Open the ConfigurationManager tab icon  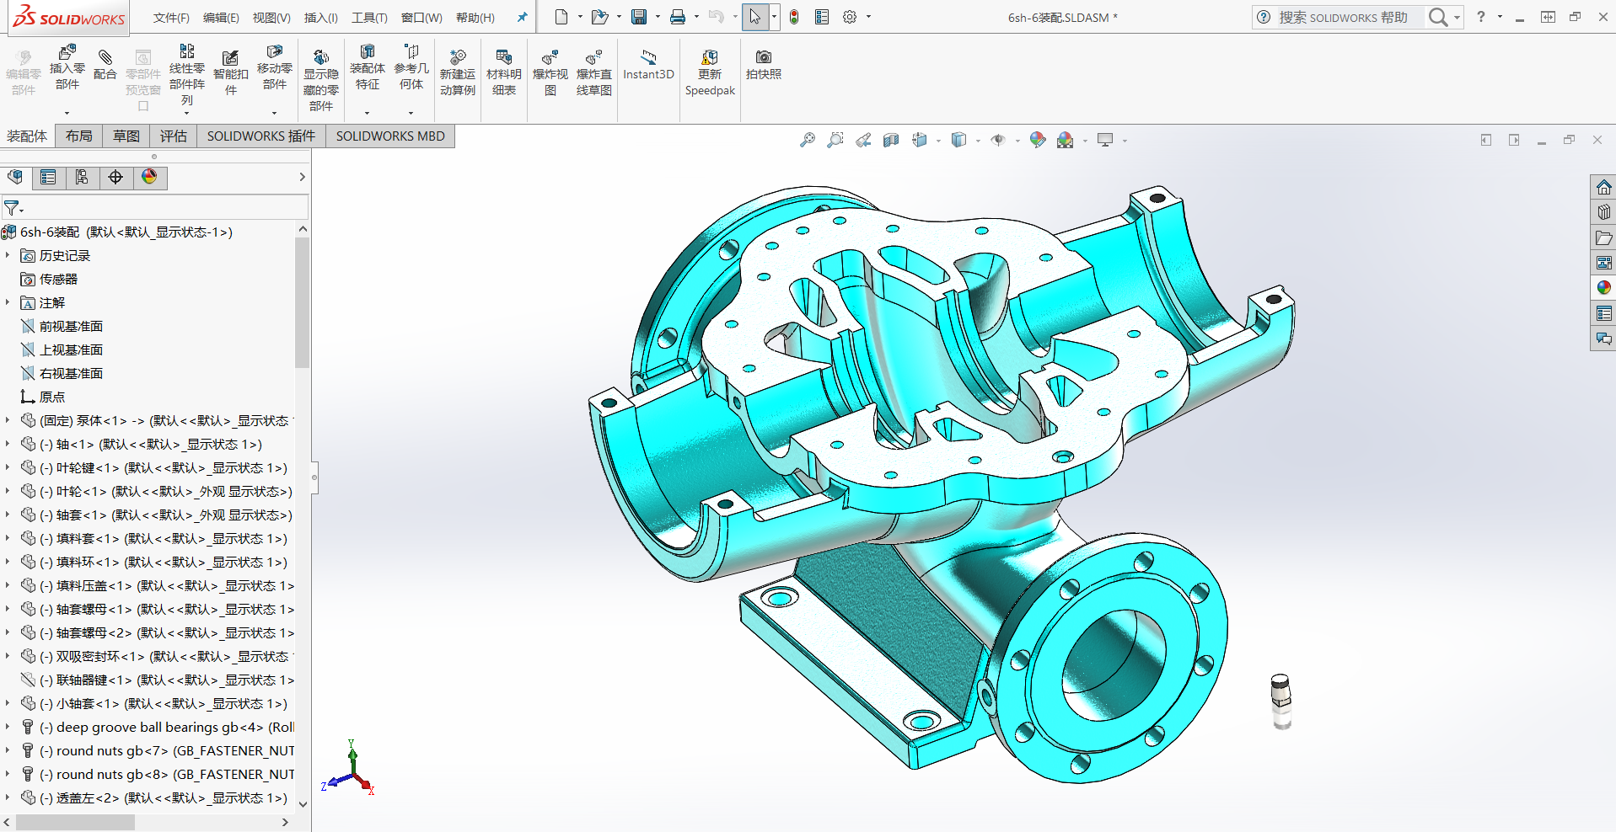82,177
